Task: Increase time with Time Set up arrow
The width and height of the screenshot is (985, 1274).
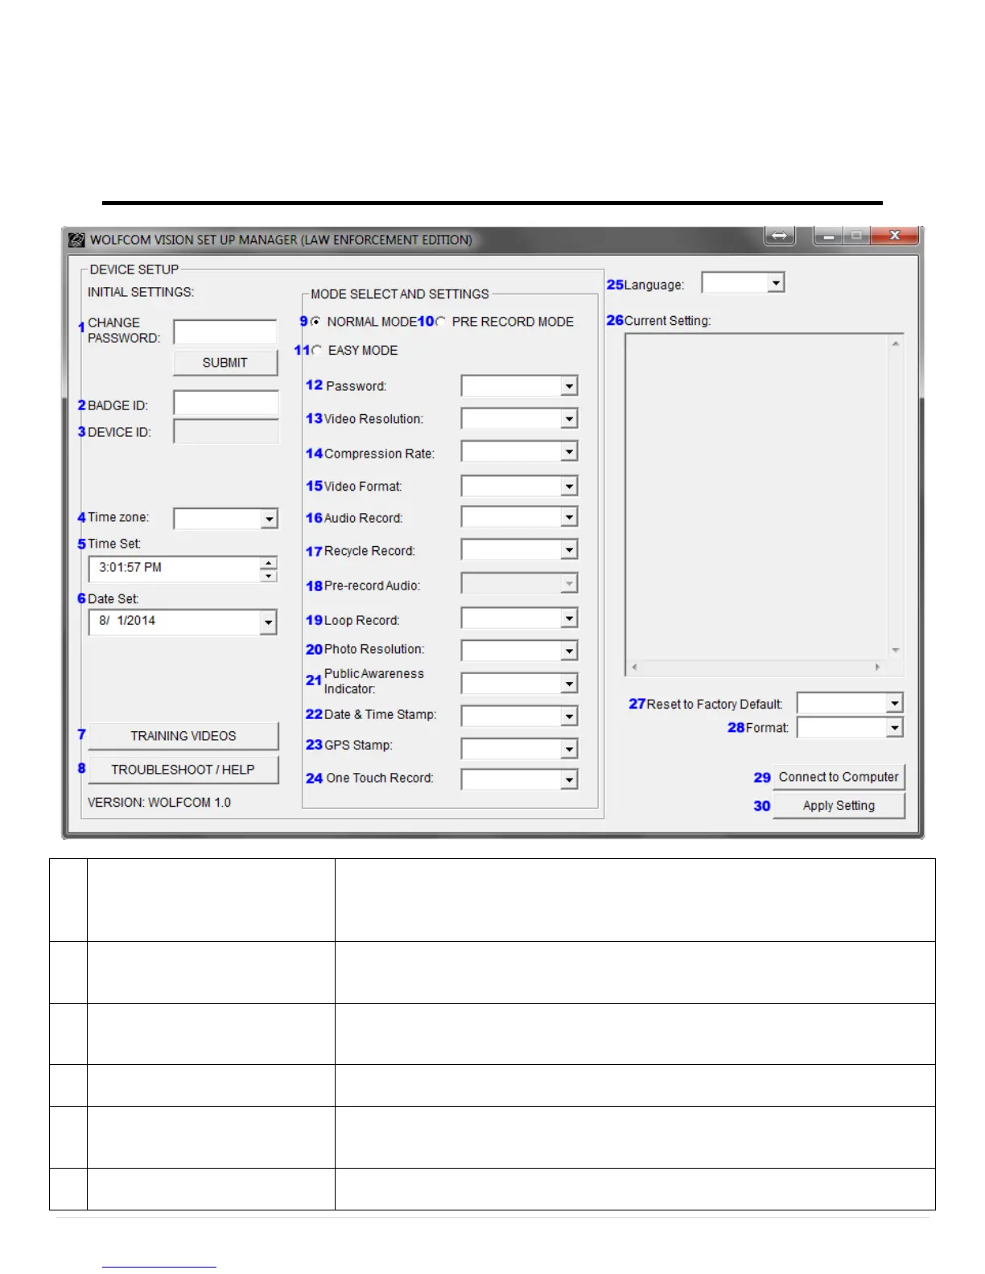Action: pos(269,563)
